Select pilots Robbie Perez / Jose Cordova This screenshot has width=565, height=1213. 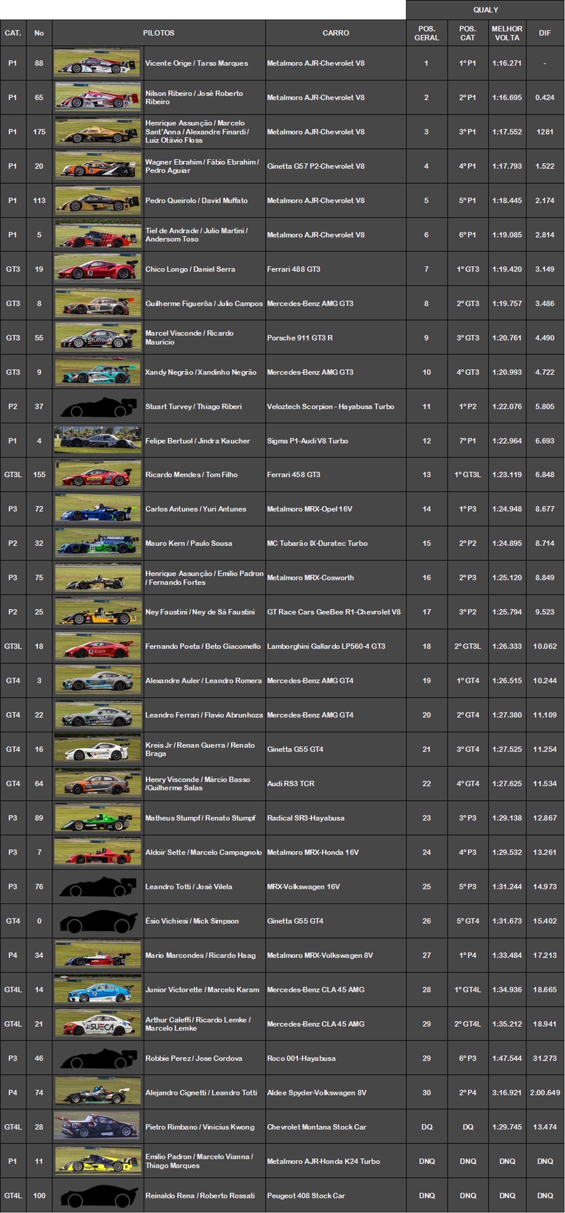(x=194, y=1058)
